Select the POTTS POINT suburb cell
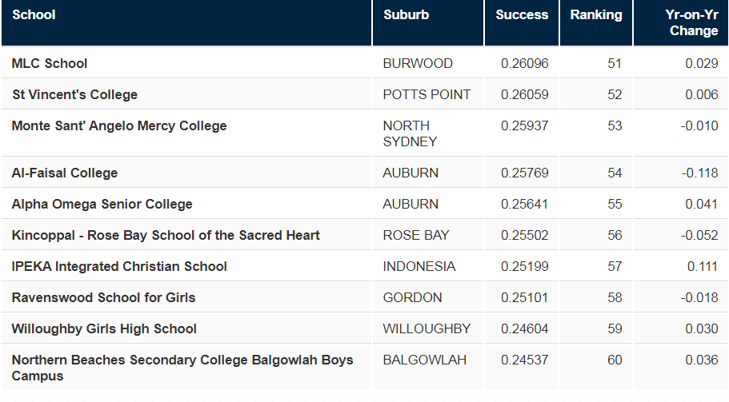This screenshot has width=729, height=402. coord(427,94)
